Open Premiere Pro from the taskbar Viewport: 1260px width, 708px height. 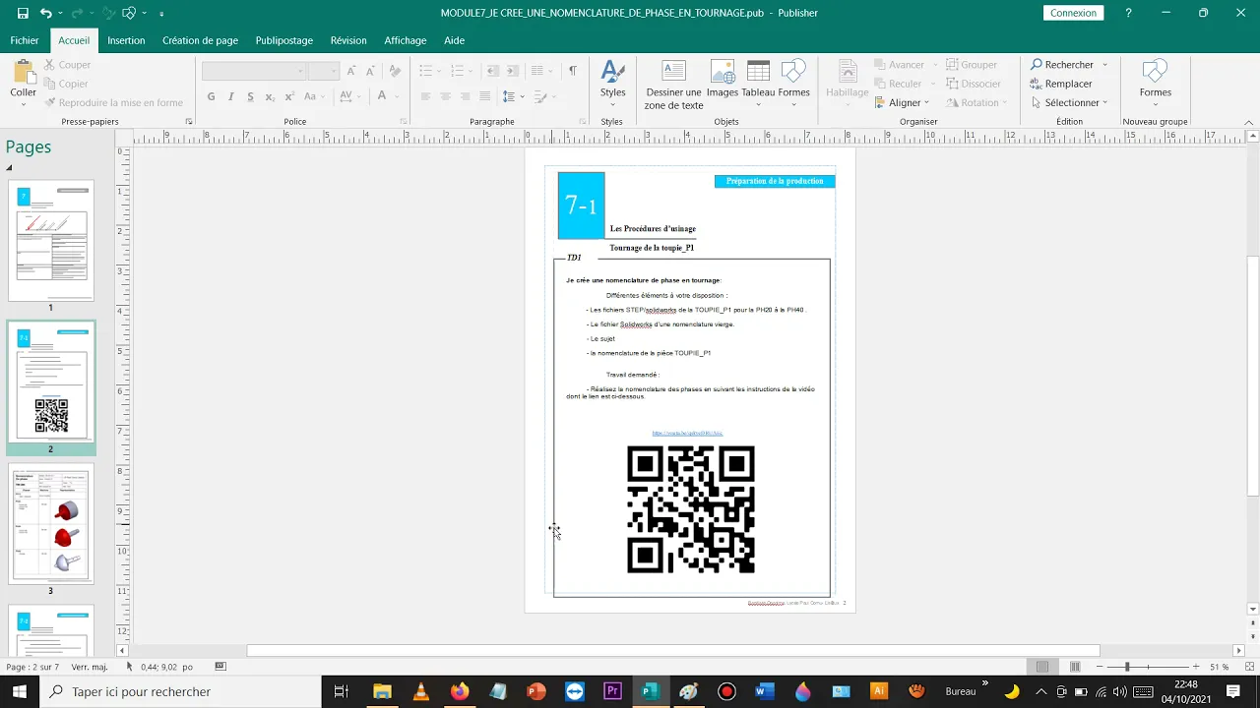[x=612, y=691]
